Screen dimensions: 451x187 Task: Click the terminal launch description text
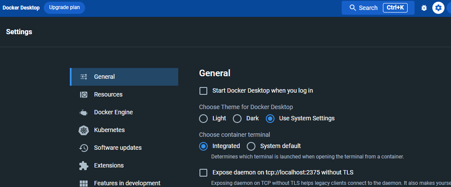point(308,157)
